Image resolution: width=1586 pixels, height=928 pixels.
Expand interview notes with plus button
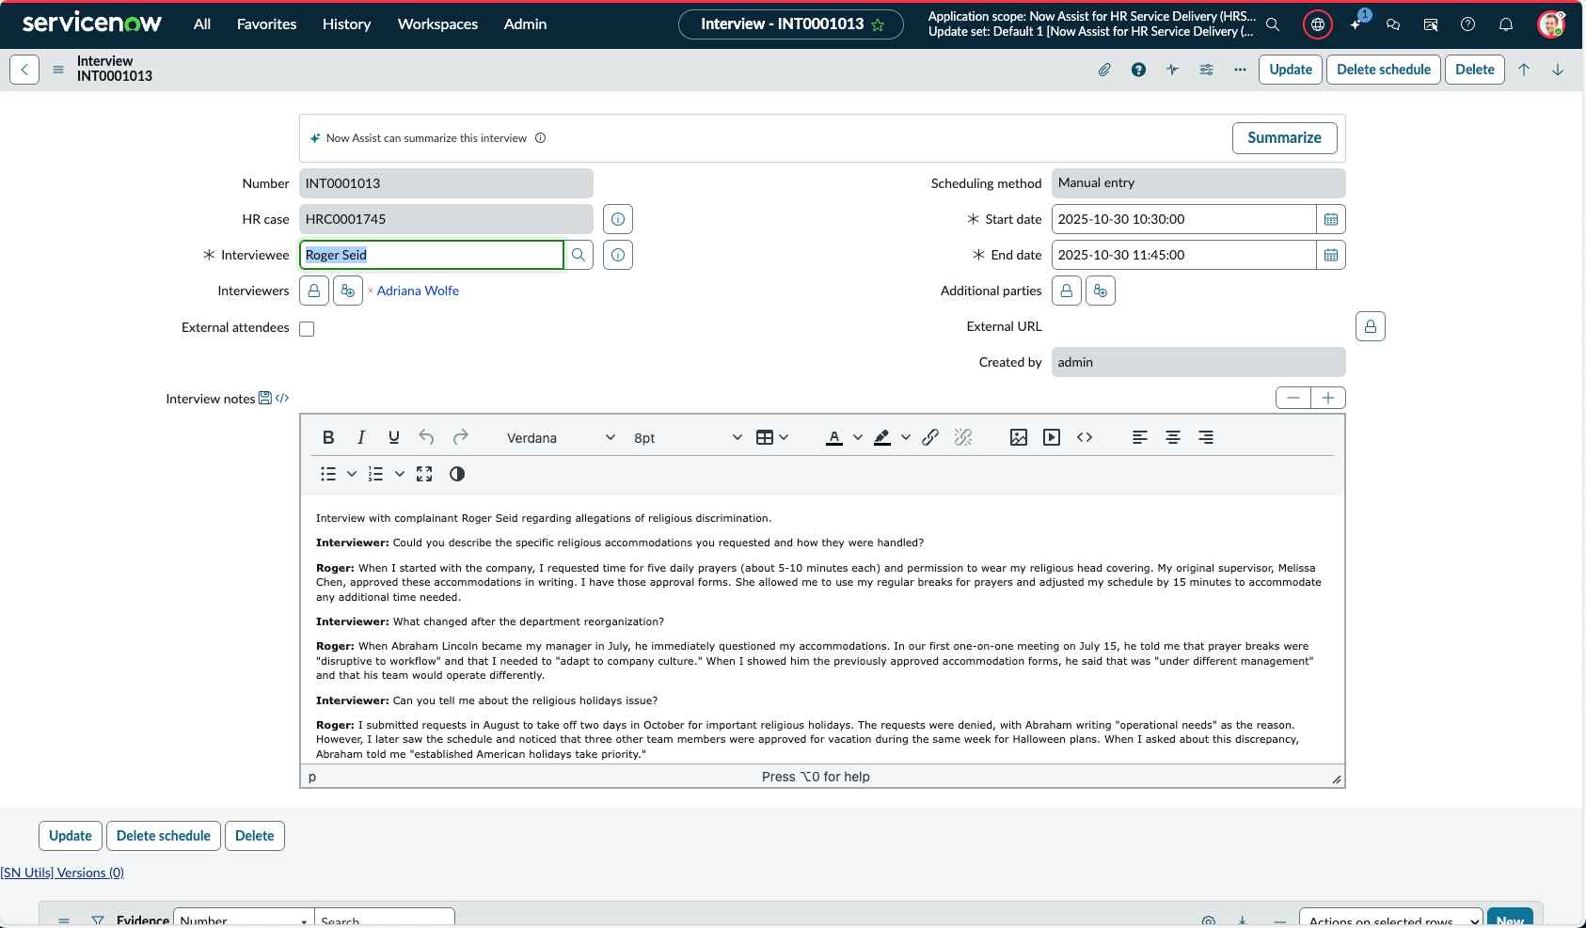1328,398
